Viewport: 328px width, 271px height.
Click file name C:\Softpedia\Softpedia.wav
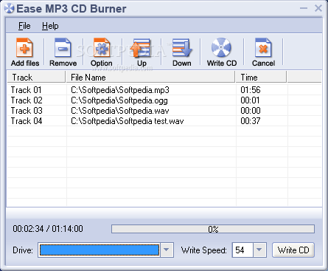pyautogui.click(x=120, y=111)
